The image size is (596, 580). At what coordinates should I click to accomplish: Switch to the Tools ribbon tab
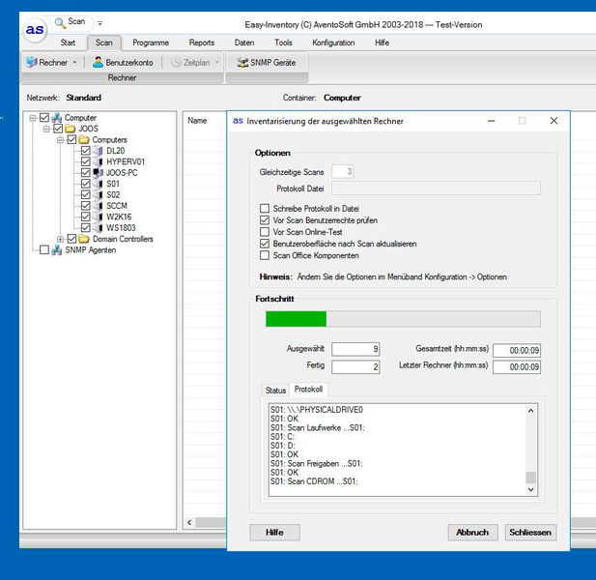(x=283, y=43)
